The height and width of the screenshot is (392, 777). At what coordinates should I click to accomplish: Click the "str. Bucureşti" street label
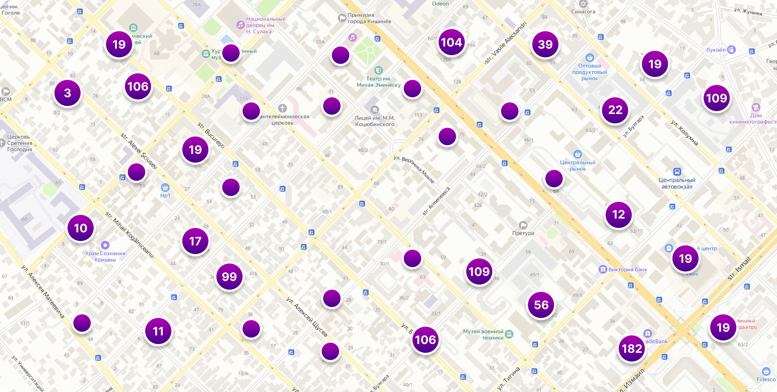211,135
